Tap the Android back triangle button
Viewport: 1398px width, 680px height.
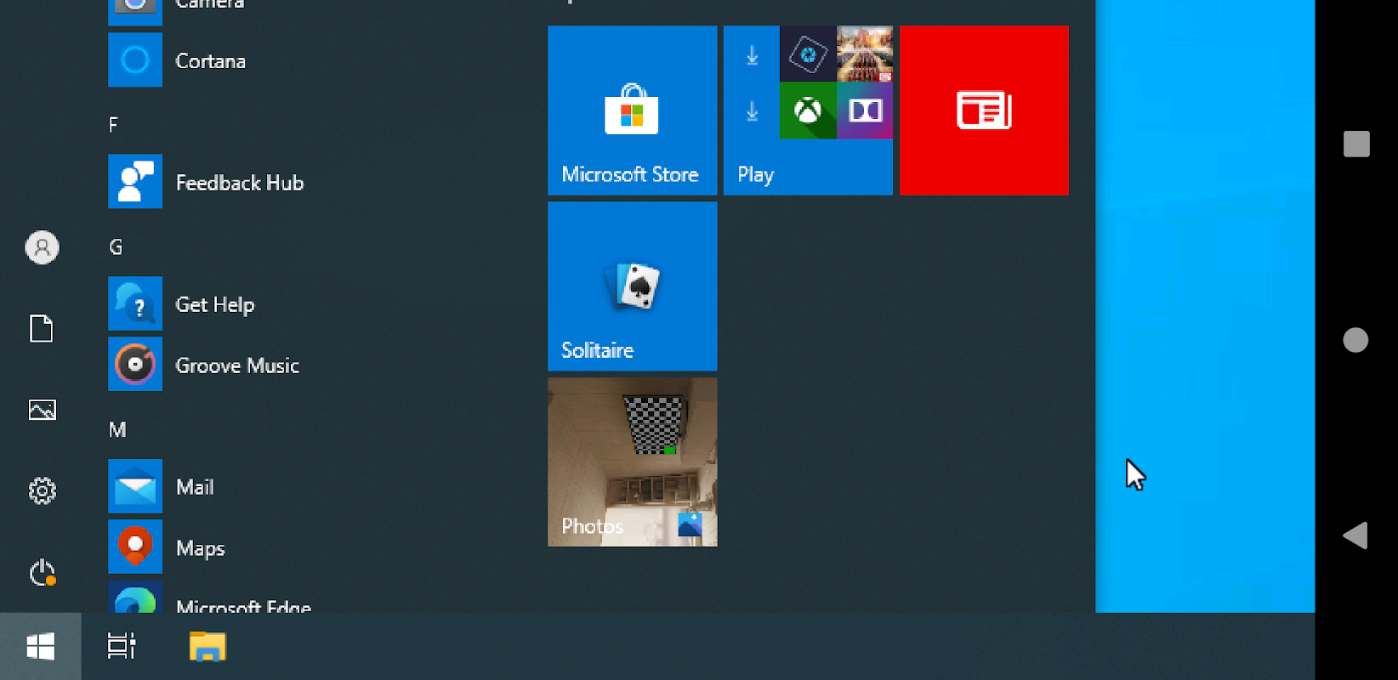(x=1355, y=535)
